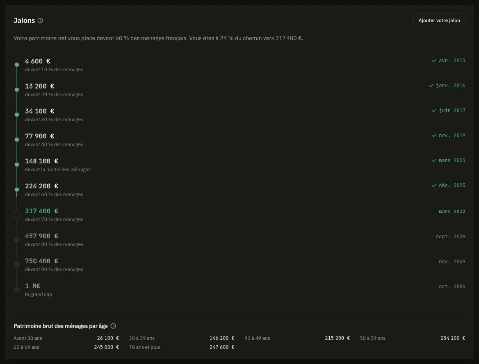Click the checkmark next to janv. 2016
479x364 pixels.
[431, 86]
